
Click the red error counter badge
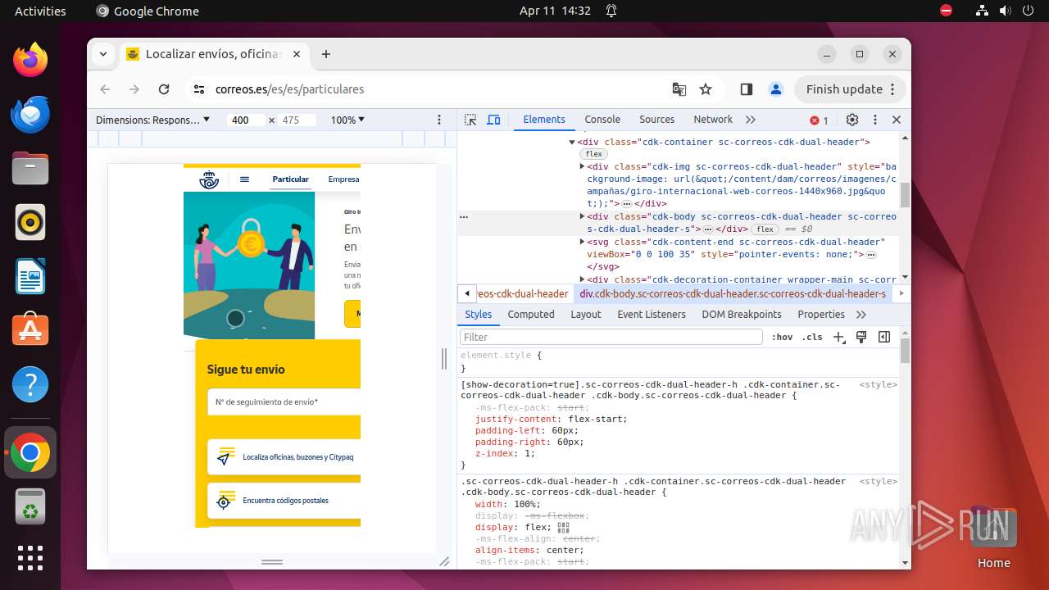(819, 120)
